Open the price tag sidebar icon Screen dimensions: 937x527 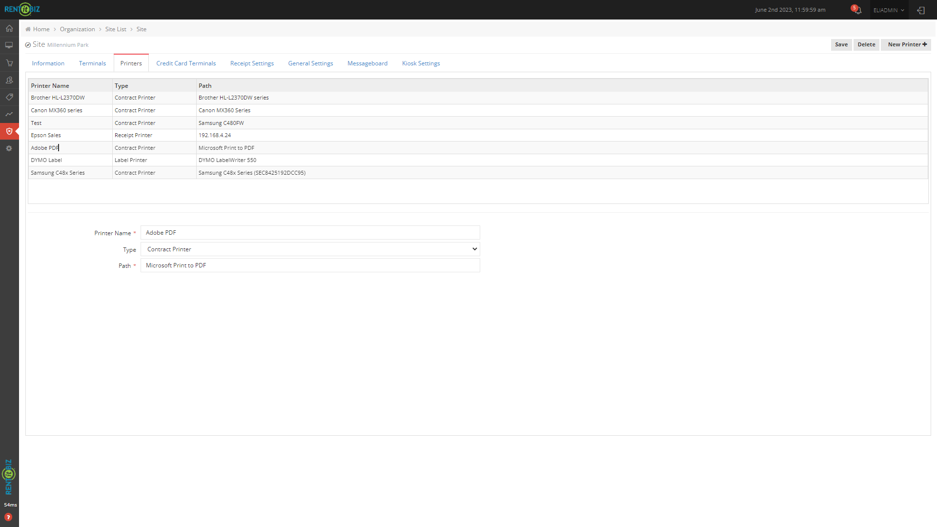9,97
